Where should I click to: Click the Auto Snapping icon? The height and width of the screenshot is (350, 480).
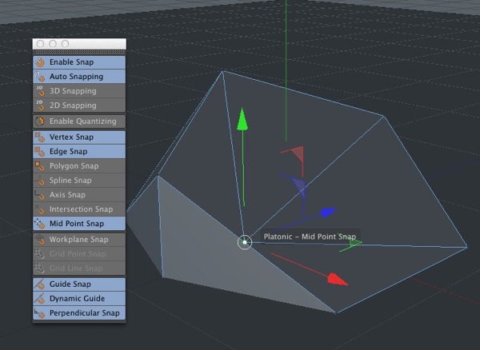pyautogui.click(x=40, y=77)
